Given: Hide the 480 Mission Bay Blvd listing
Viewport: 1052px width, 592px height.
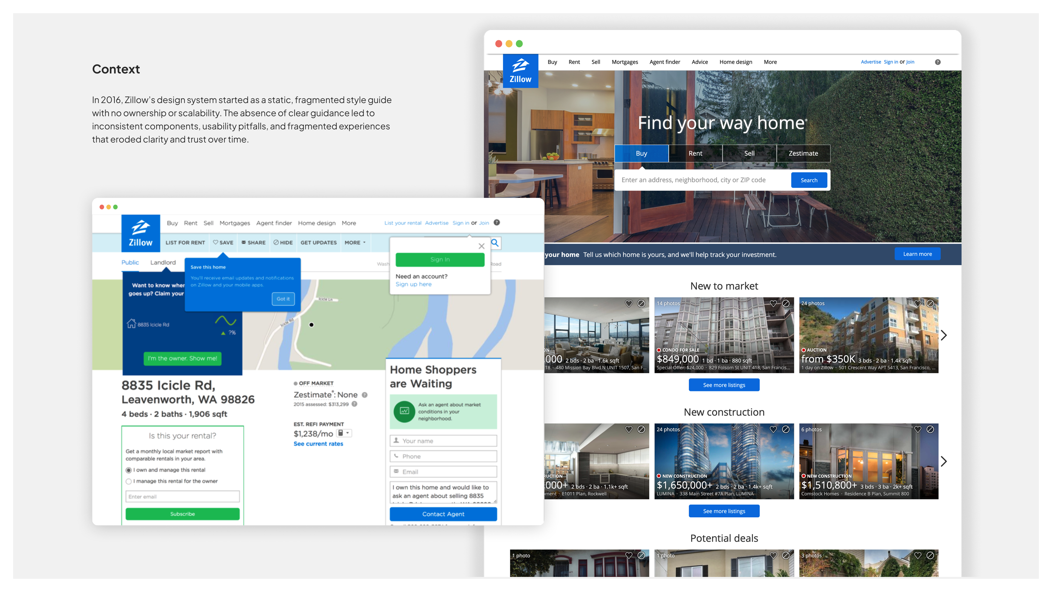Looking at the screenshot, I should [x=641, y=303].
